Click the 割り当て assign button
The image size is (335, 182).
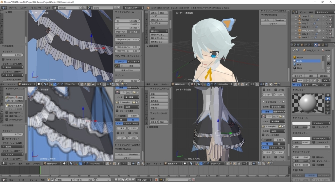point(298,76)
